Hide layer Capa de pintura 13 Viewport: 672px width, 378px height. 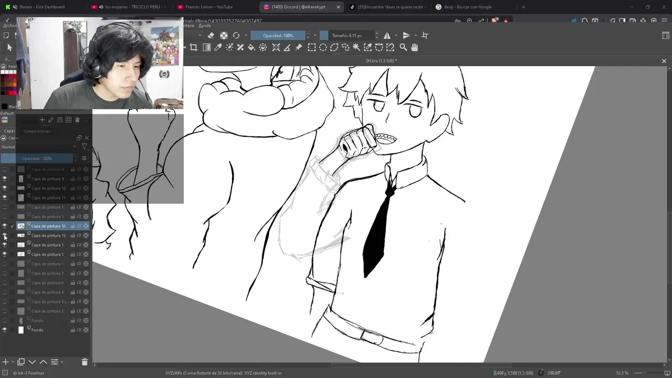[x=5, y=226]
